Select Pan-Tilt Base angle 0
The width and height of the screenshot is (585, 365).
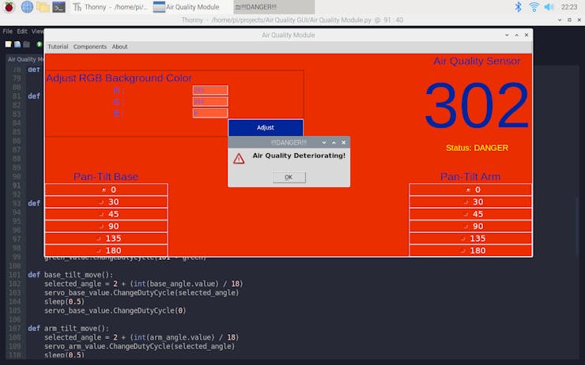(x=107, y=190)
